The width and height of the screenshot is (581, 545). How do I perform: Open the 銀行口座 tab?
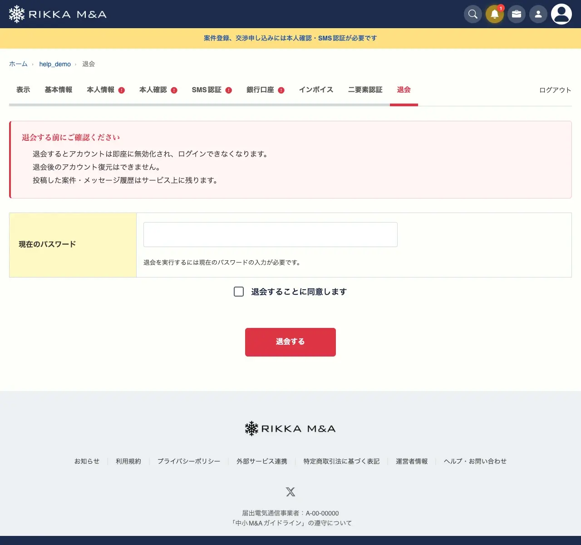pos(265,90)
